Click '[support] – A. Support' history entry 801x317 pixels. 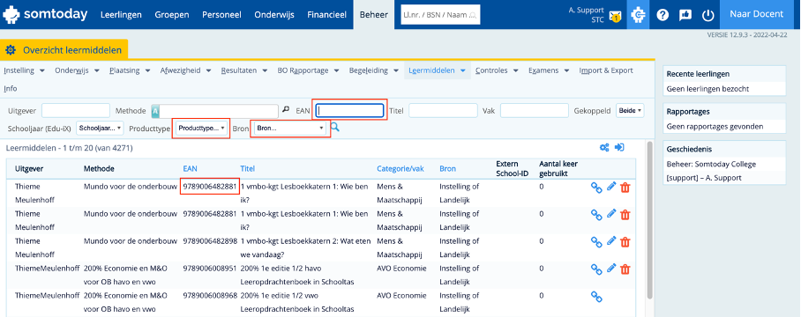[x=704, y=177]
